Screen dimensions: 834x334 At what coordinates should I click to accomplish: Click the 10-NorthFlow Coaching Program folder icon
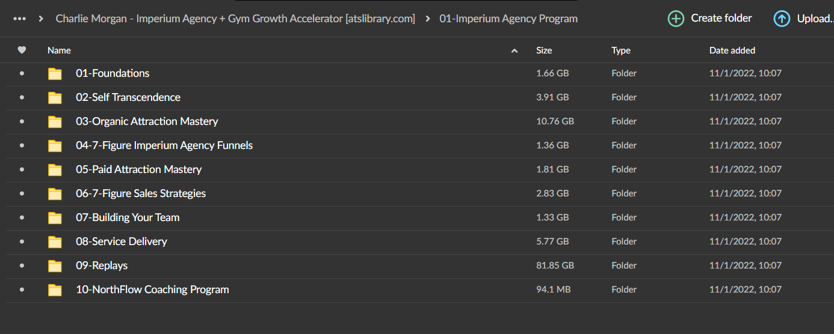pyautogui.click(x=55, y=290)
